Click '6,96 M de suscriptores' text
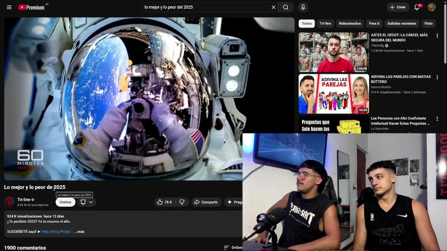Image resolution: width=447 pixels, height=251 pixels. (x=33, y=205)
